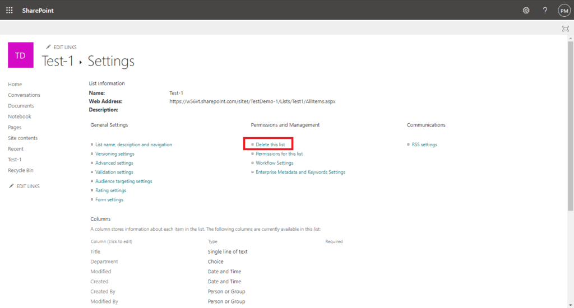Click the vertical scrollbar thumb
The height and width of the screenshot is (308, 574).
(x=570, y=126)
